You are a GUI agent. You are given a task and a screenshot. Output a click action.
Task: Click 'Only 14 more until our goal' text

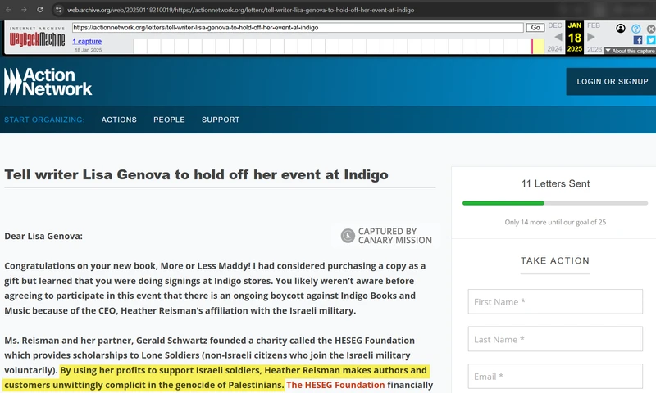pyautogui.click(x=555, y=222)
